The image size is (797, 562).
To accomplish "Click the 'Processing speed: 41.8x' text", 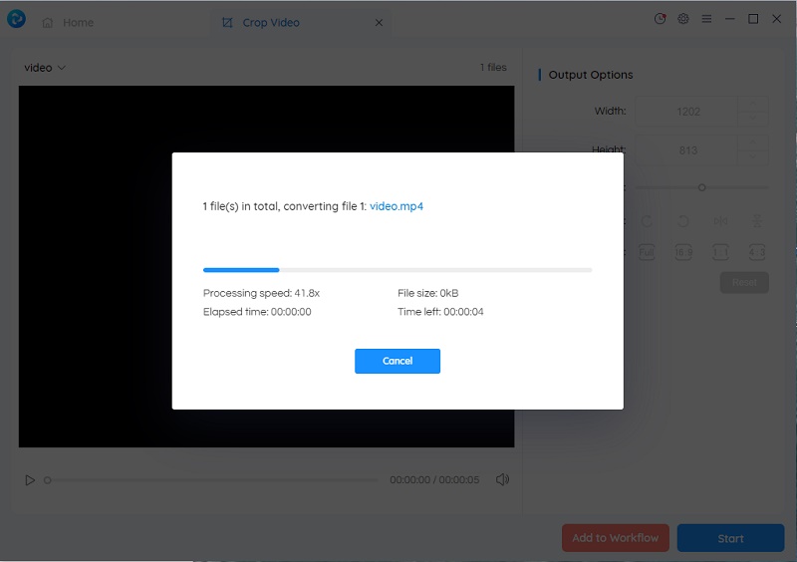I will coord(261,293).
